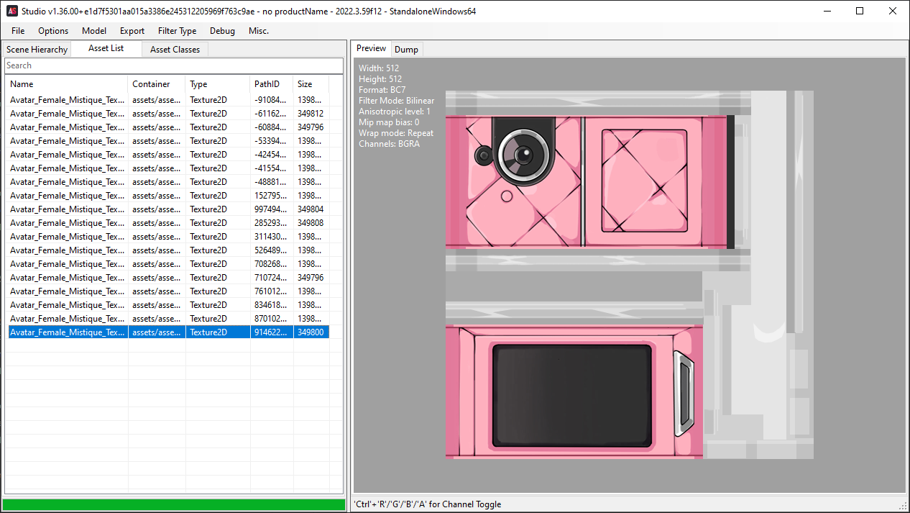Open the Options menu
The height and width of the screenshot is (513, 910).
[x=53, y=31]
